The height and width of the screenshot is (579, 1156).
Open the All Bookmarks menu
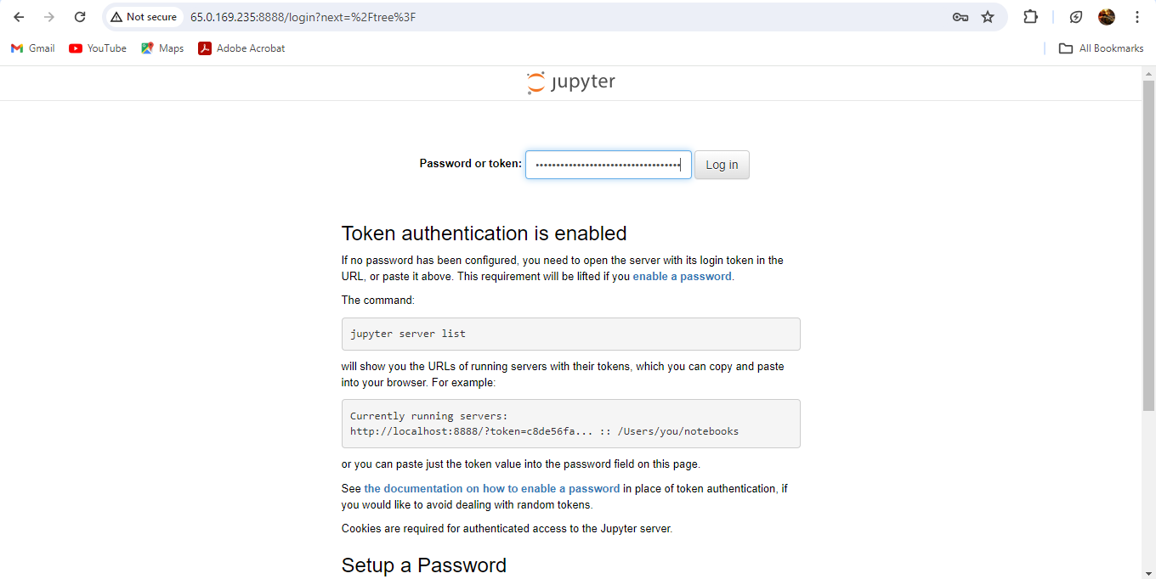click(x=1101, y=48)
